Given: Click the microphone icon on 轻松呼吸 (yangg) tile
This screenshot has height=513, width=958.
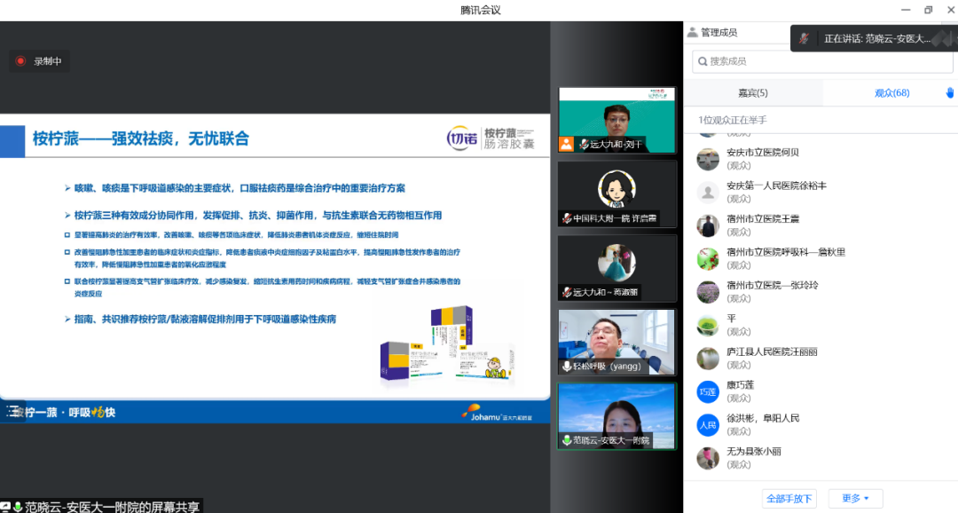Looking at the screenshot, I should 567,367.
